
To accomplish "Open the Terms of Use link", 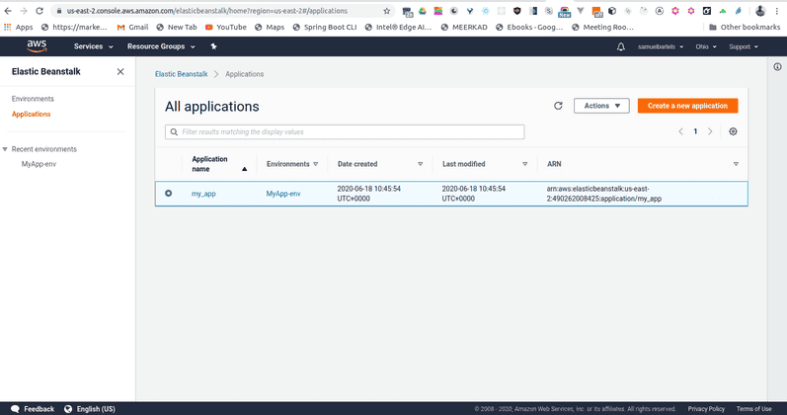I will (753, 409).
